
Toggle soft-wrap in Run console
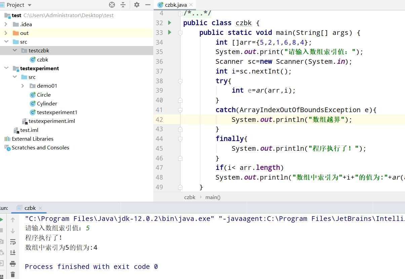[x=13, y=242]
